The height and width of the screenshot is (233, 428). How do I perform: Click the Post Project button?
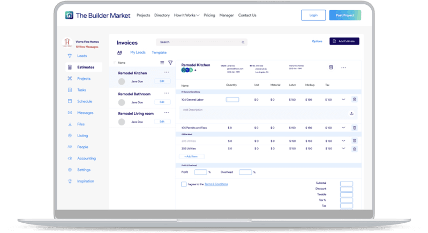click(345, 16)
